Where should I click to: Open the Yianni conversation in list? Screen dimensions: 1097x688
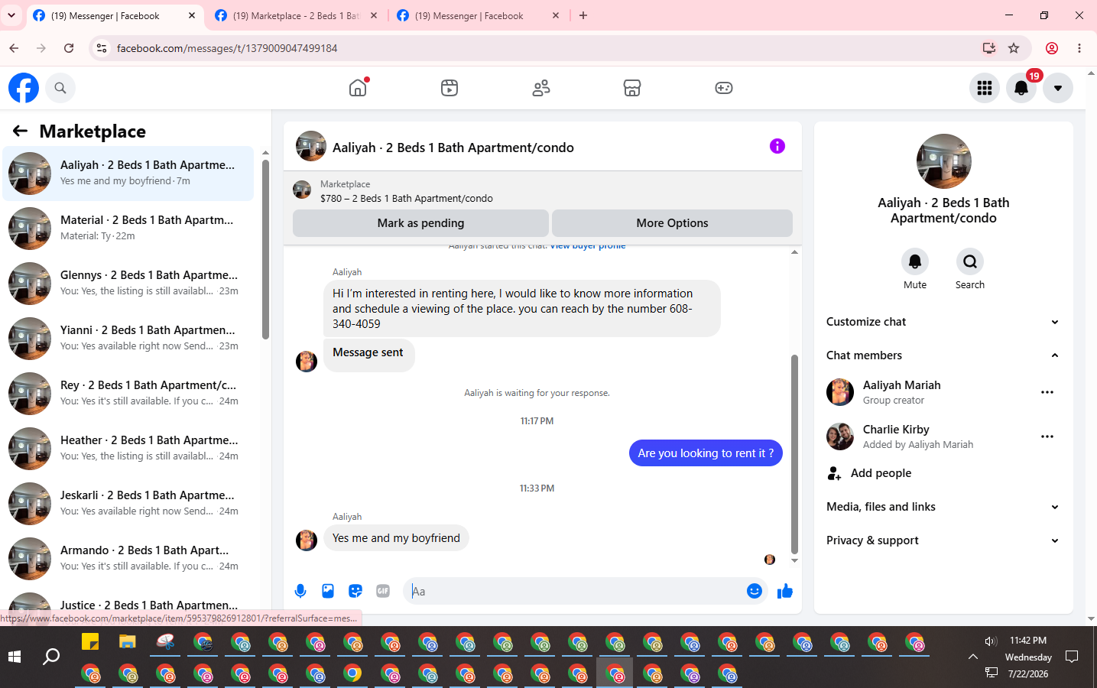128,339
